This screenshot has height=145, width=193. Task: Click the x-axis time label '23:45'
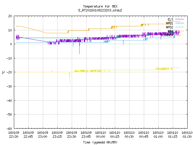(86, 137)
